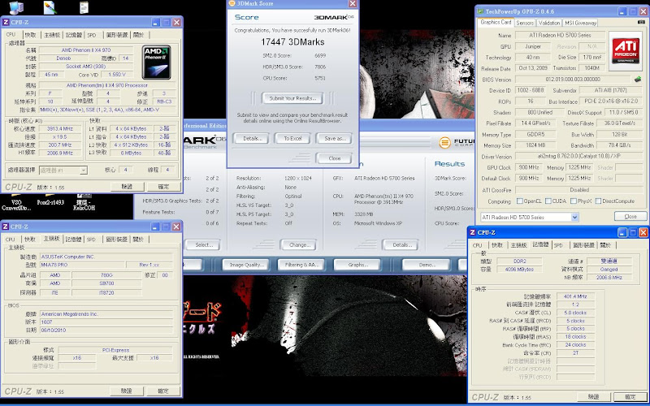This screenshot has width=650, height=406.
Task: Click 確定 button in the memory CPU-Z window
Action: (630, 397)
